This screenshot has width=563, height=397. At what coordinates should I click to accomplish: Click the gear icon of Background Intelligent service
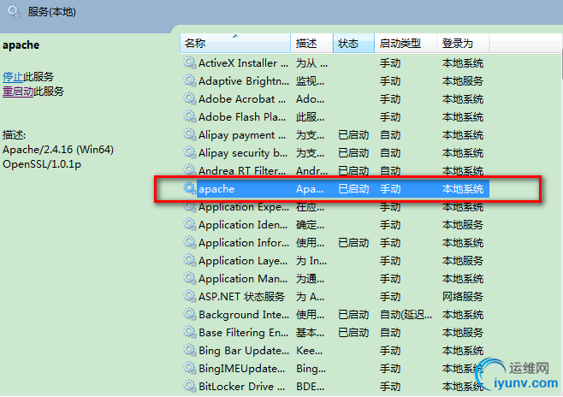click(x=190, y=315)
